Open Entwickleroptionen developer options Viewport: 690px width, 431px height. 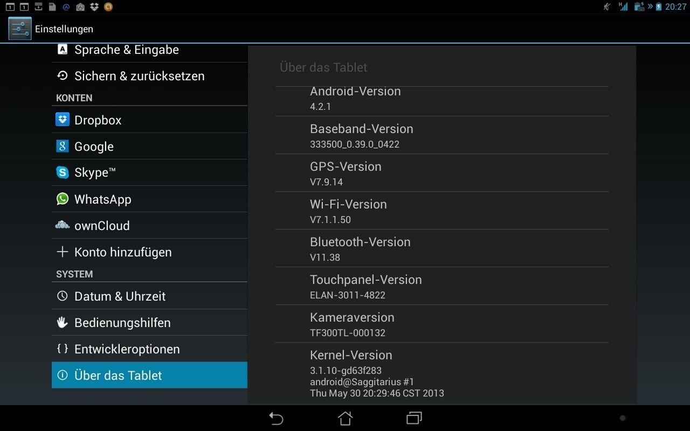[149, 349]
